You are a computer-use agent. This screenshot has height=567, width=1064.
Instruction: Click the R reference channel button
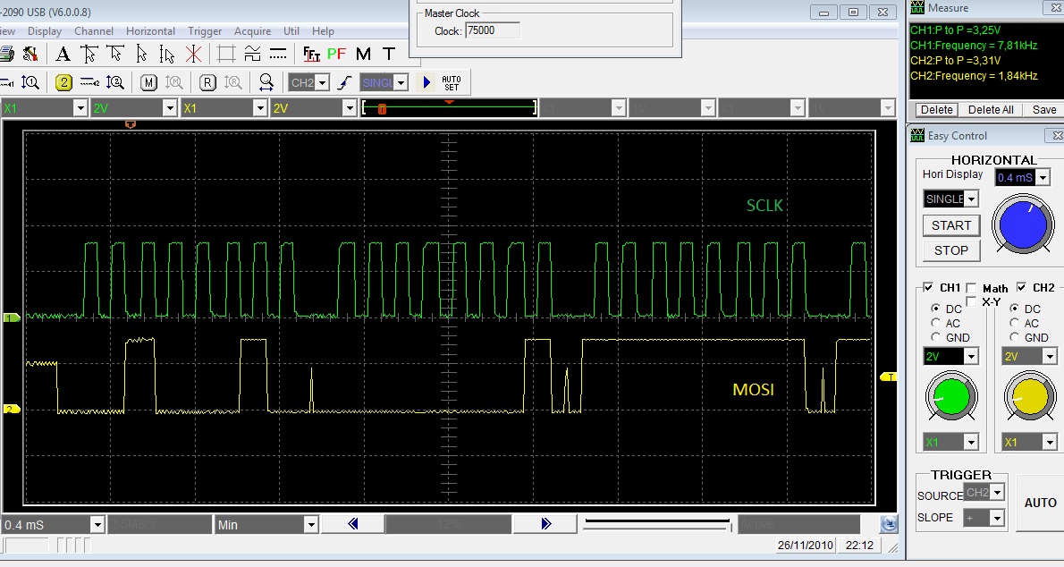pyautogui.click(x=207, y=83)
